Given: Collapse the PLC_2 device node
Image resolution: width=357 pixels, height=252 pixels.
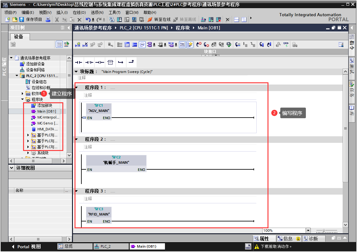Looking at the screenshot, I should [x=17, y=75].
